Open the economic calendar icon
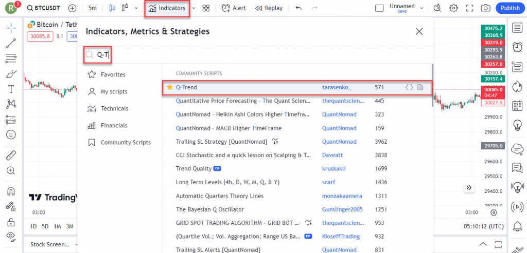 (516, 106)
